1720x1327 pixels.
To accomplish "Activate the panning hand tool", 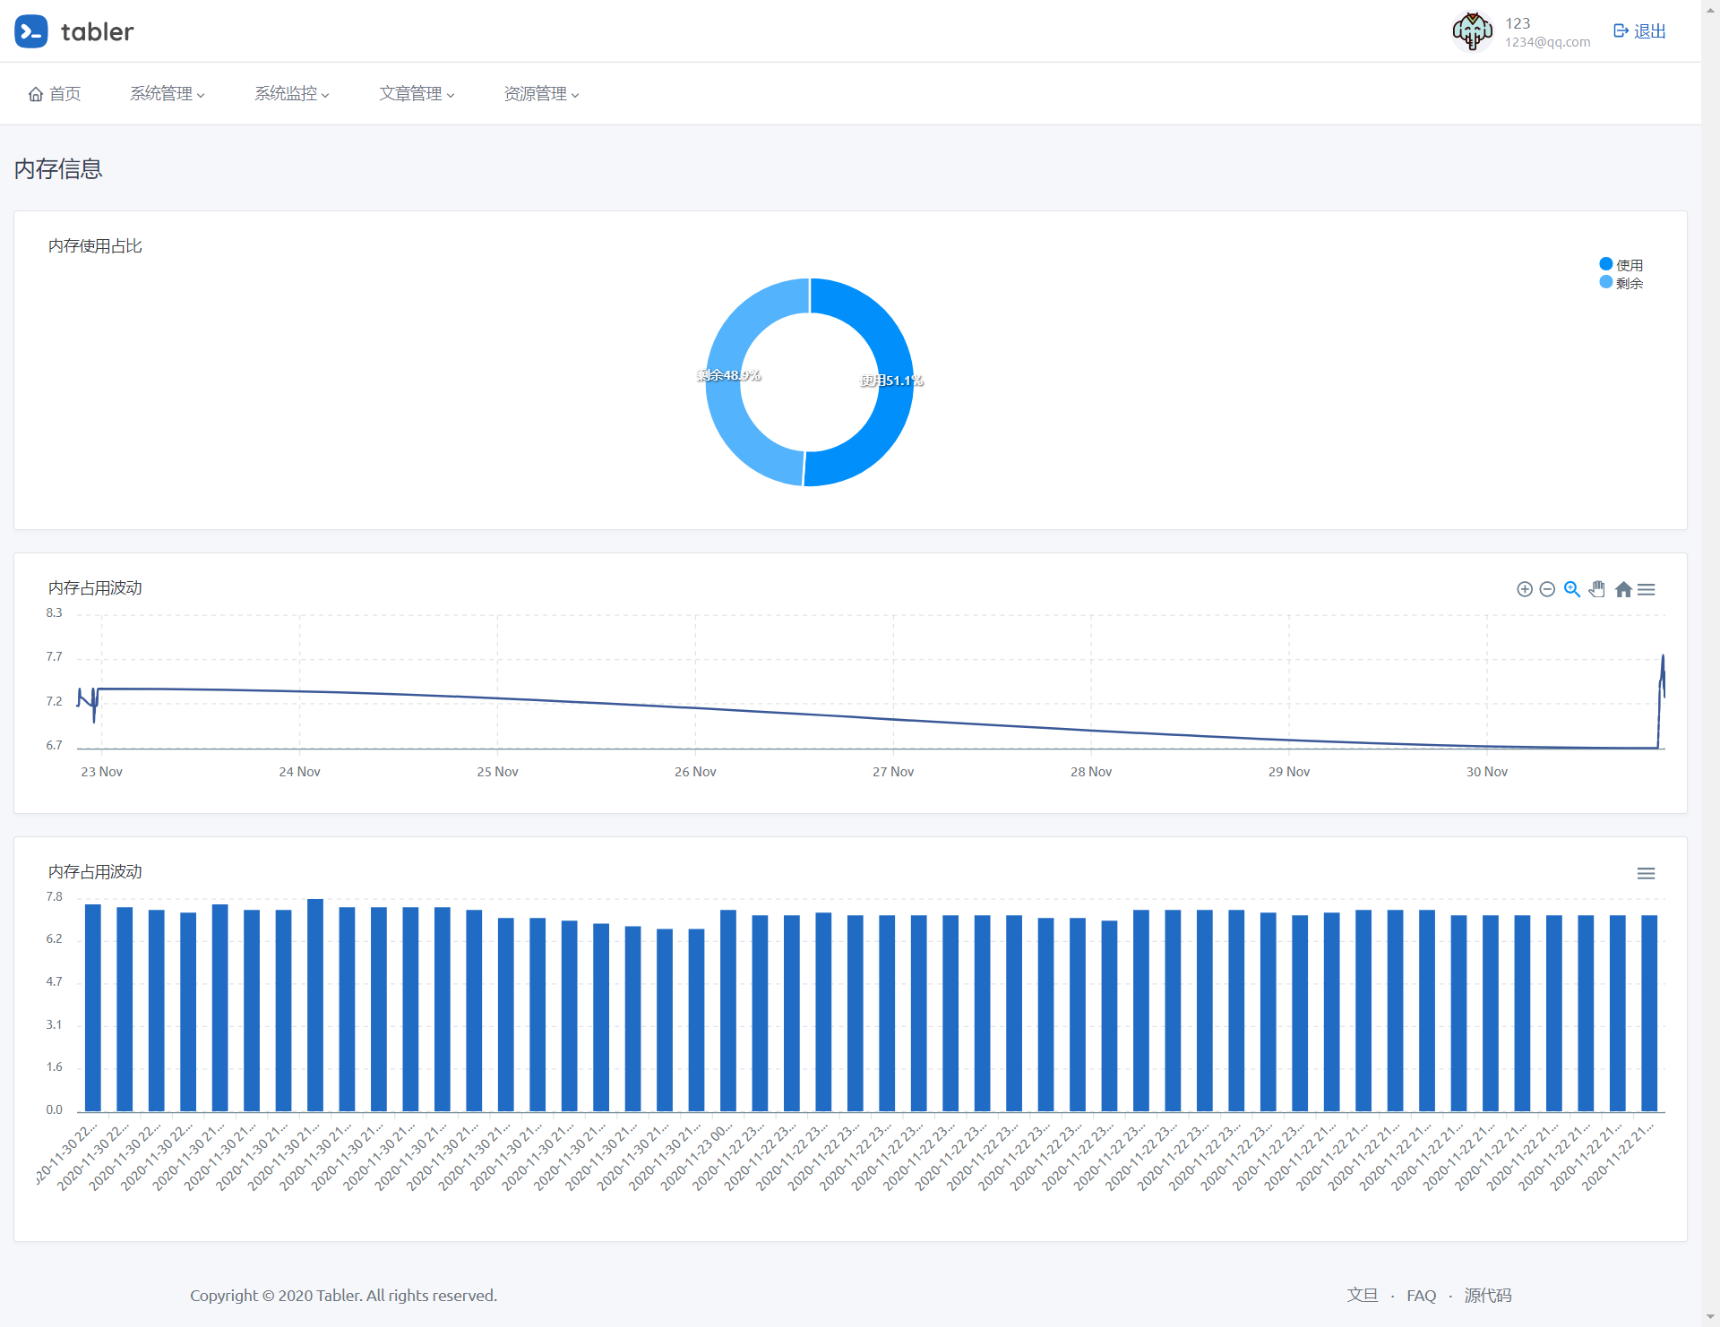I will 1596,589.
